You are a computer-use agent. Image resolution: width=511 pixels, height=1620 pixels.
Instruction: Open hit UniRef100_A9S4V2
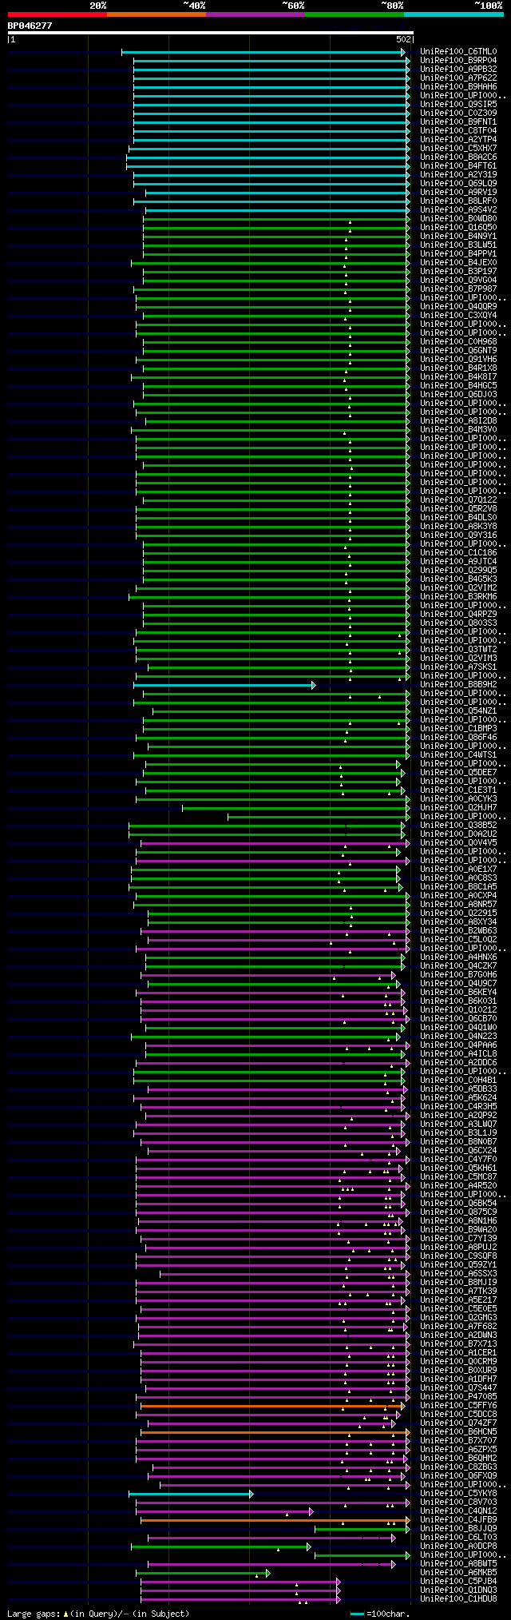click(x=458, y=210)
